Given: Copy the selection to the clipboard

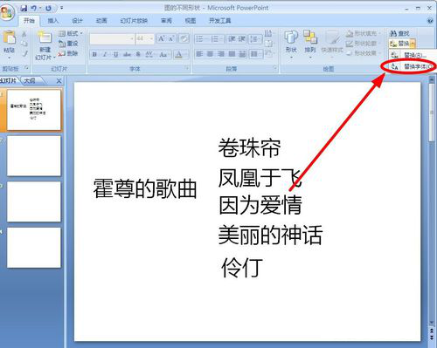Looking at the screenshot, I should coord(24,44).
